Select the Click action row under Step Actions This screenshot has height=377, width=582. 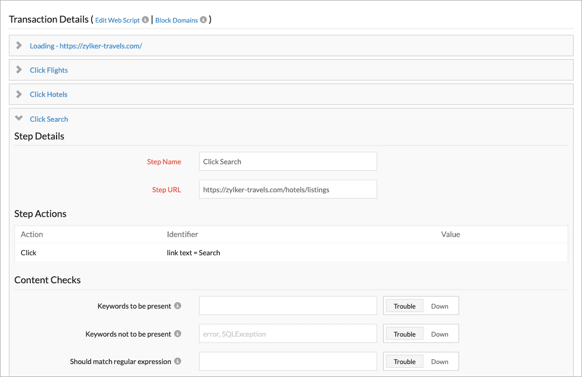29,253
